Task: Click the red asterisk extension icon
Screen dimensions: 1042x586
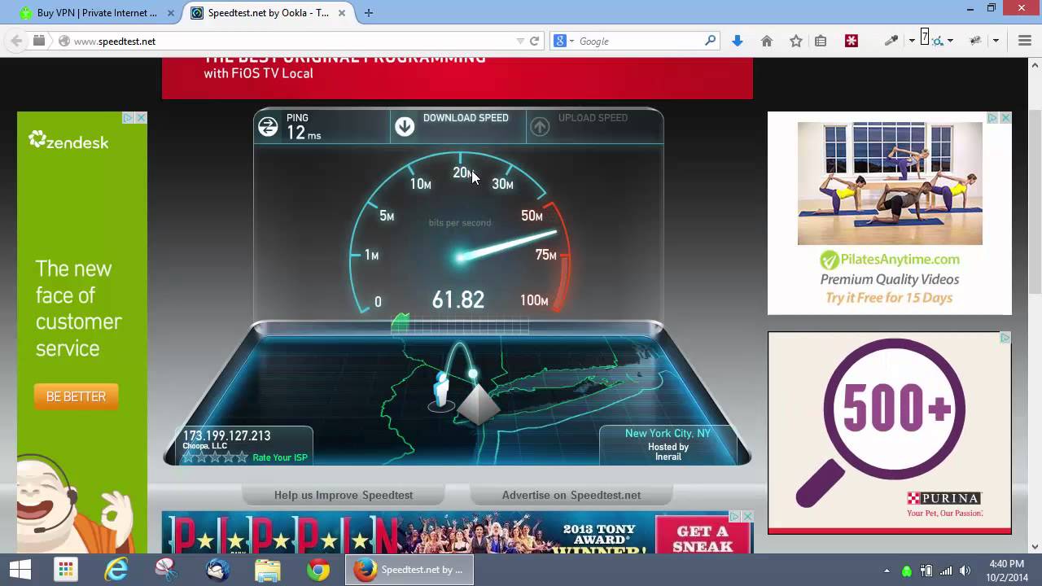Action: (x=852, y=41)
